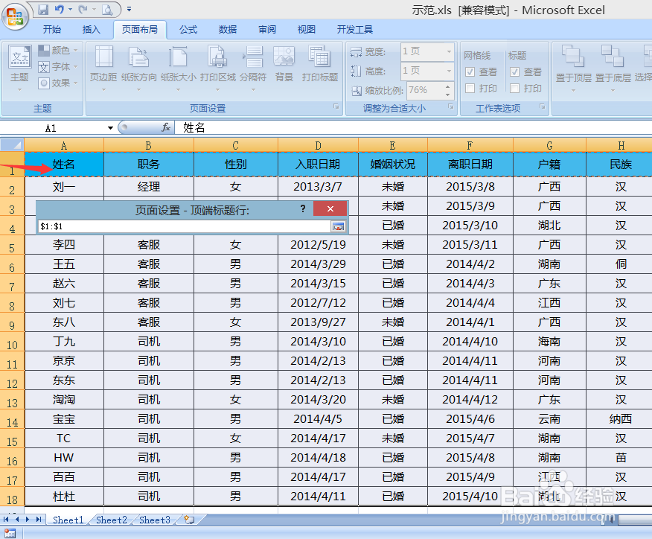Click the Print Area (打印区域) tool
Screen dimensions: 652x539
(218, 66)
